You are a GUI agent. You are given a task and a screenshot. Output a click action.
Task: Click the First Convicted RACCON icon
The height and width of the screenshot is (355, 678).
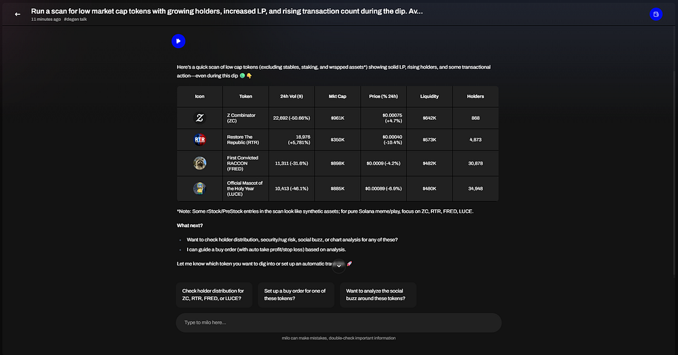pyautogui.click(x=199, y=163)
